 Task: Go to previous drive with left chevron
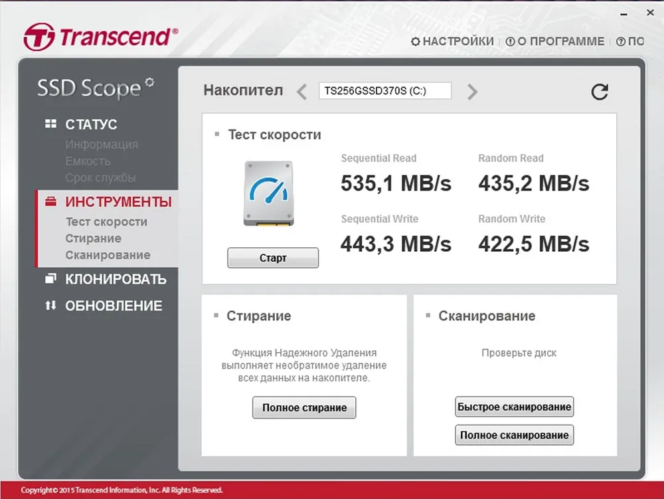click(x=301, y=92)
